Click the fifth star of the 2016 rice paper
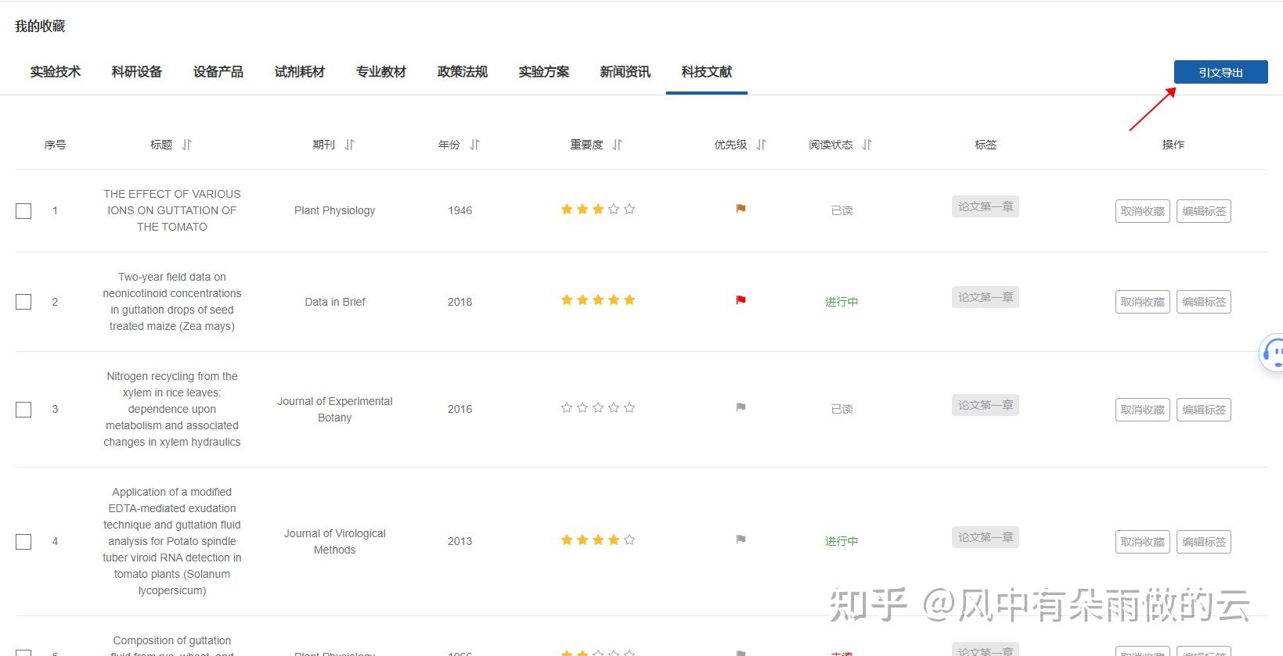 pos(629,407)
